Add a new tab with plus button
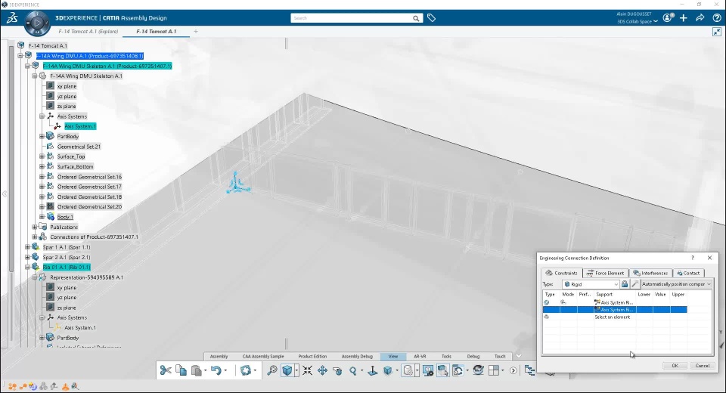This screenshot has height=393, width=726. (196, 32)
